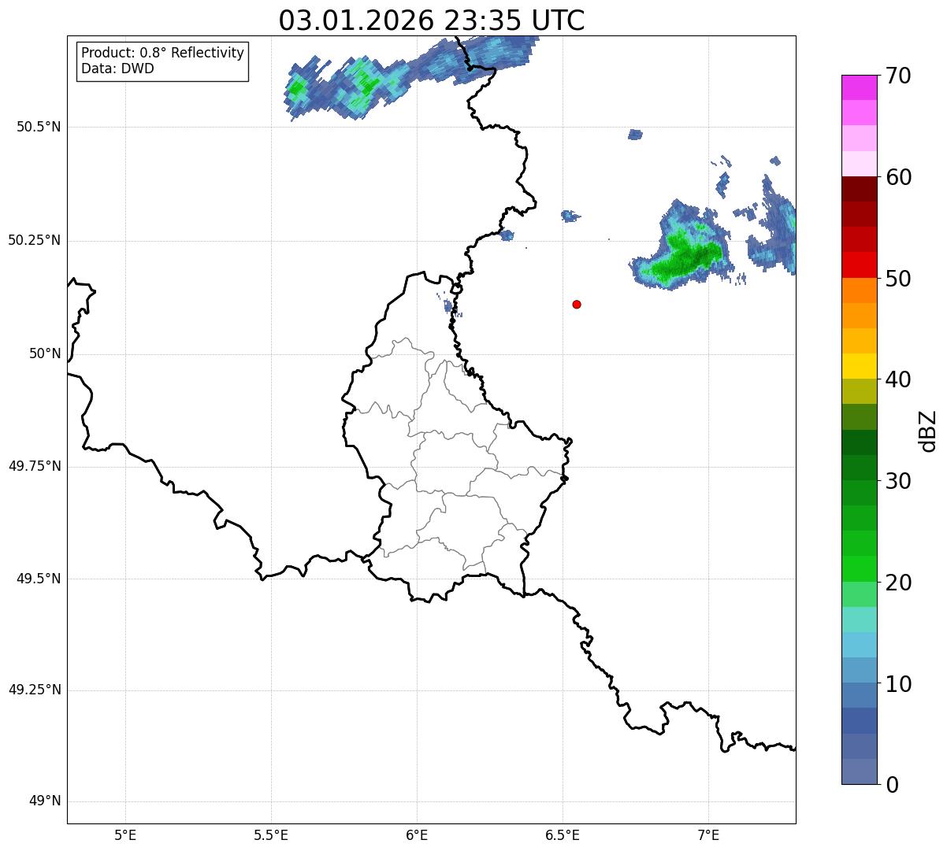This screenshot has height=851, width=947.
Task: Click the colorbar tick label '0'
Action: (x=892, y=785)
